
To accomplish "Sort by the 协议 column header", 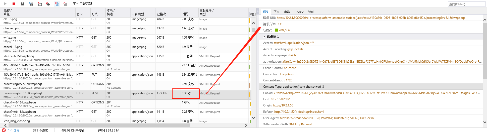I will [83, 12].
